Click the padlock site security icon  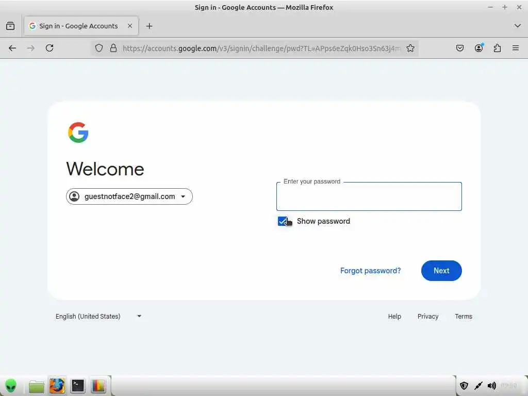pos(113,48)
